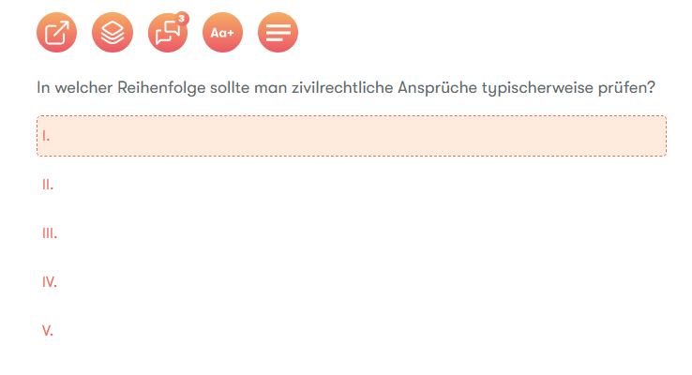Click answer slot IV

coord(352,281)
